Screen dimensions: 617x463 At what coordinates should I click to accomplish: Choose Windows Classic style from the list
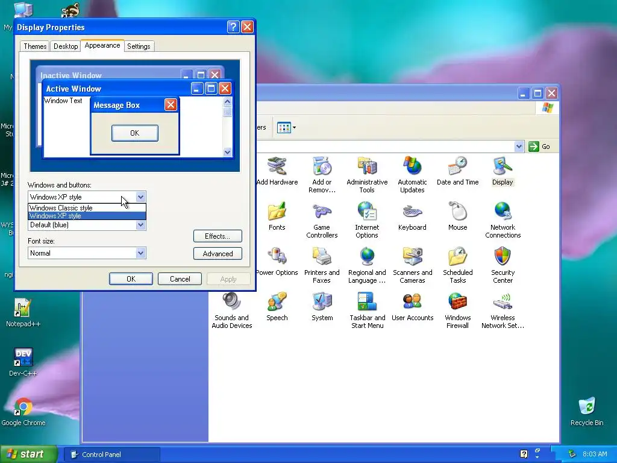point(87,207)
